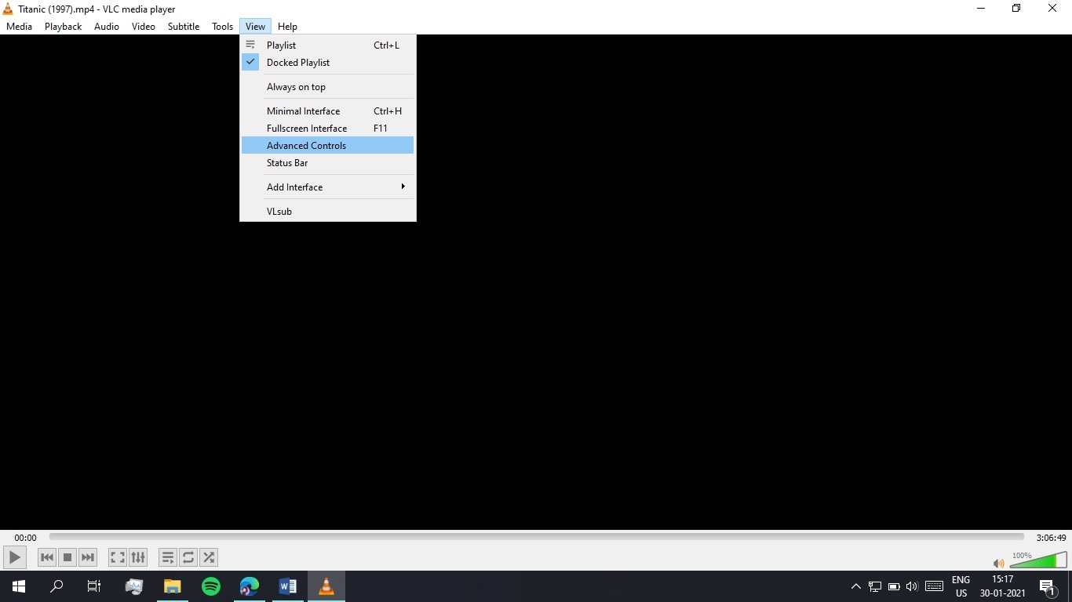Open notification action center
Viewport: 1072px width, 602px height.
point(1047,587)
